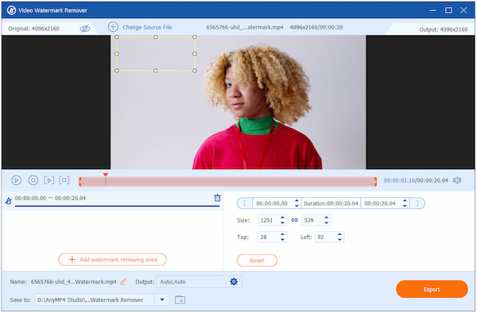Expand the Save to path dropdown

pos(162,300)
